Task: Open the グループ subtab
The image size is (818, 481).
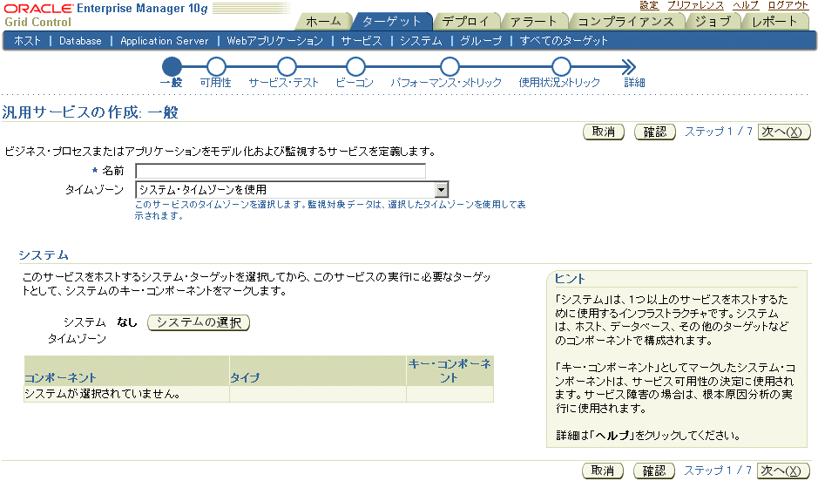Action: click(481, 41)
